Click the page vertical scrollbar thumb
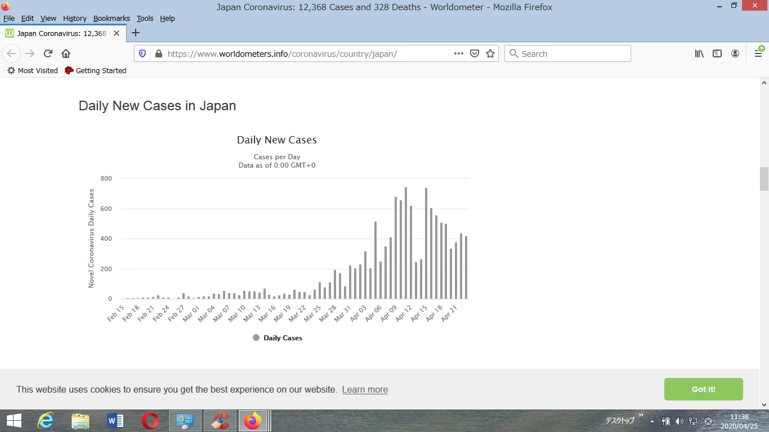The image size is (769, 432). [x=764, y=179]
